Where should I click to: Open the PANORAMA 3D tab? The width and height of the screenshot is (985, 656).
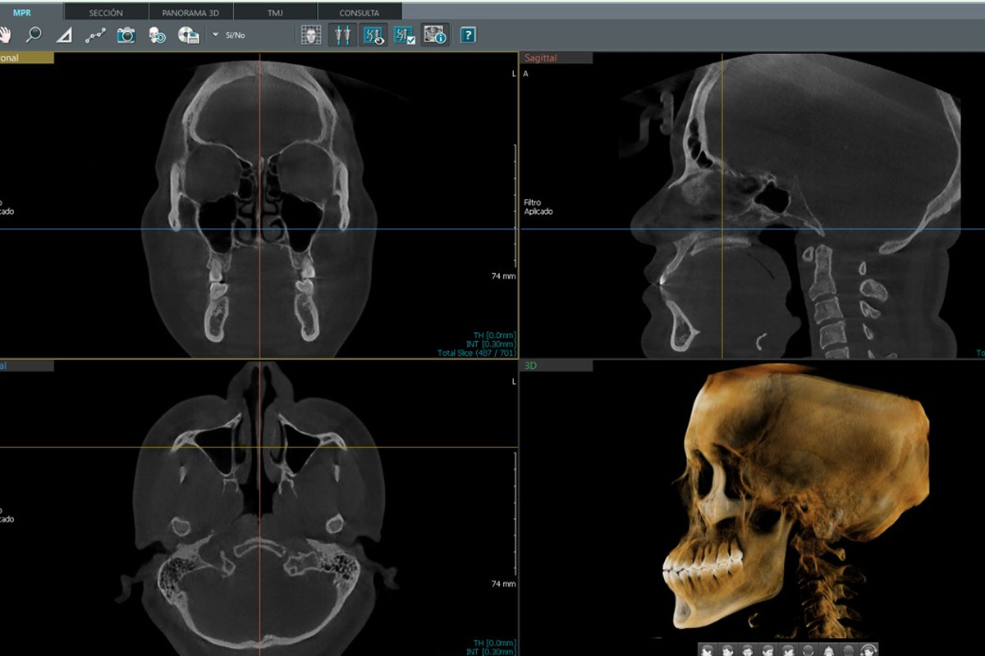click(191, 12)
